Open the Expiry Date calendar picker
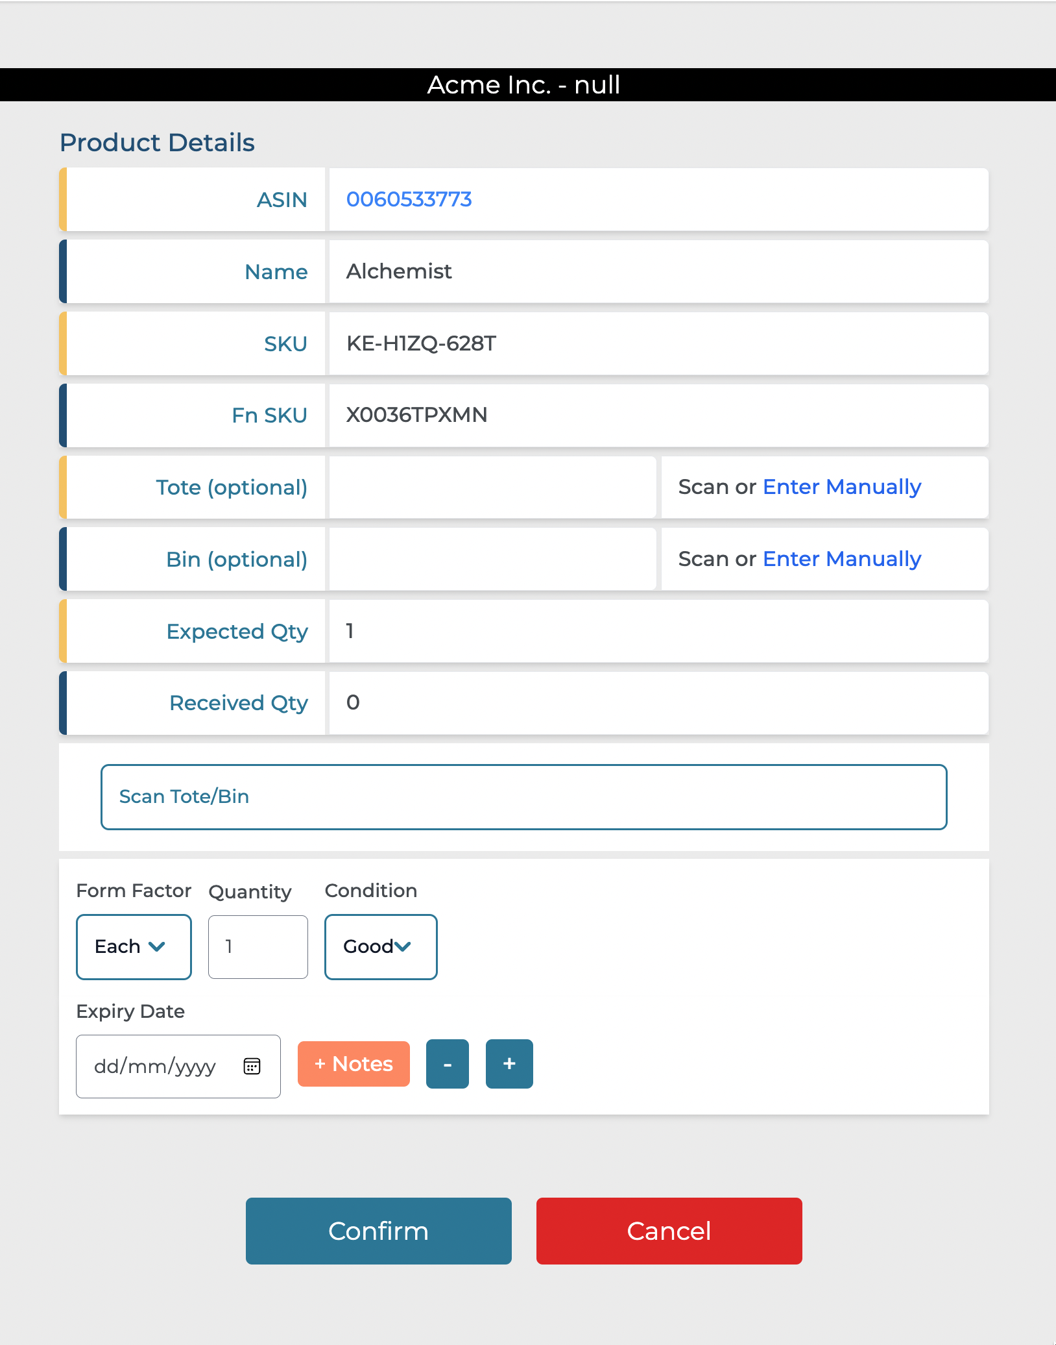The width and height of the screenshot is (1056, 1345). point(252,1067)
